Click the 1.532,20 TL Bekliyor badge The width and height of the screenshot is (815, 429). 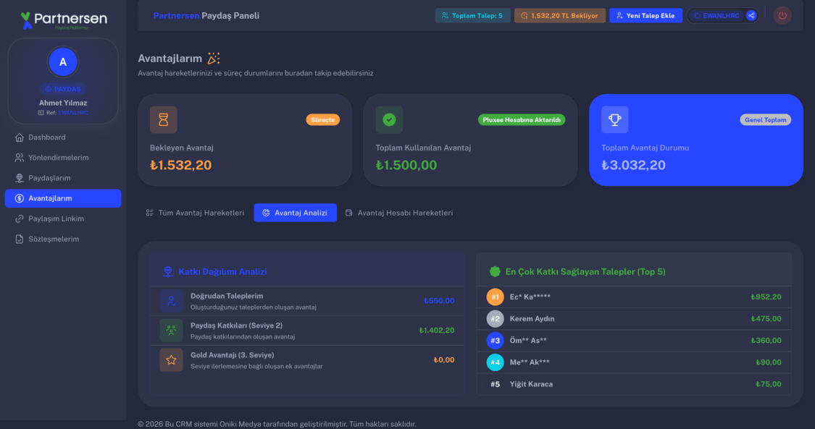(x=560, y=16)
